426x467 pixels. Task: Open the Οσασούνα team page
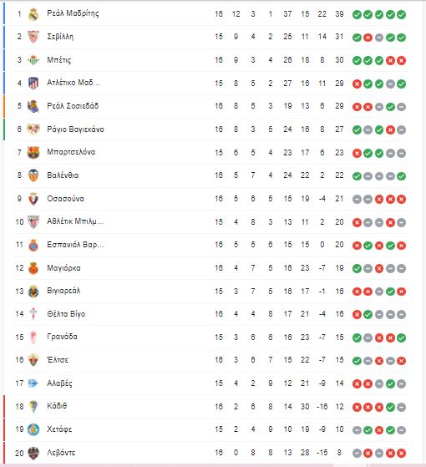click(65, 199)
